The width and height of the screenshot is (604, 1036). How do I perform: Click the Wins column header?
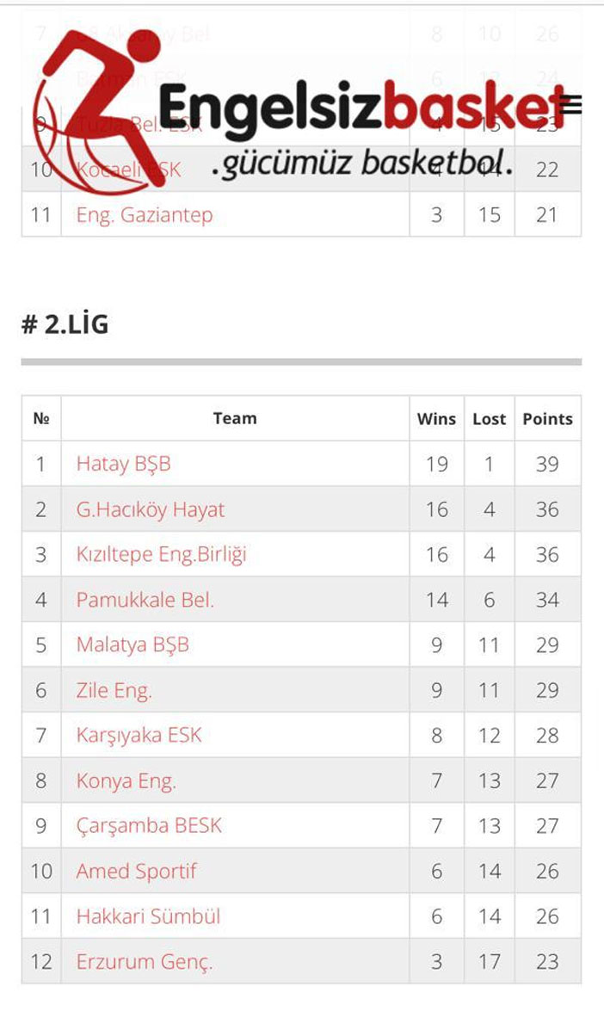[436, 419]
